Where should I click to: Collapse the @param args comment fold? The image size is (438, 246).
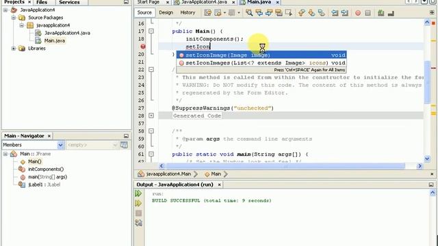(x=151, y=131)
